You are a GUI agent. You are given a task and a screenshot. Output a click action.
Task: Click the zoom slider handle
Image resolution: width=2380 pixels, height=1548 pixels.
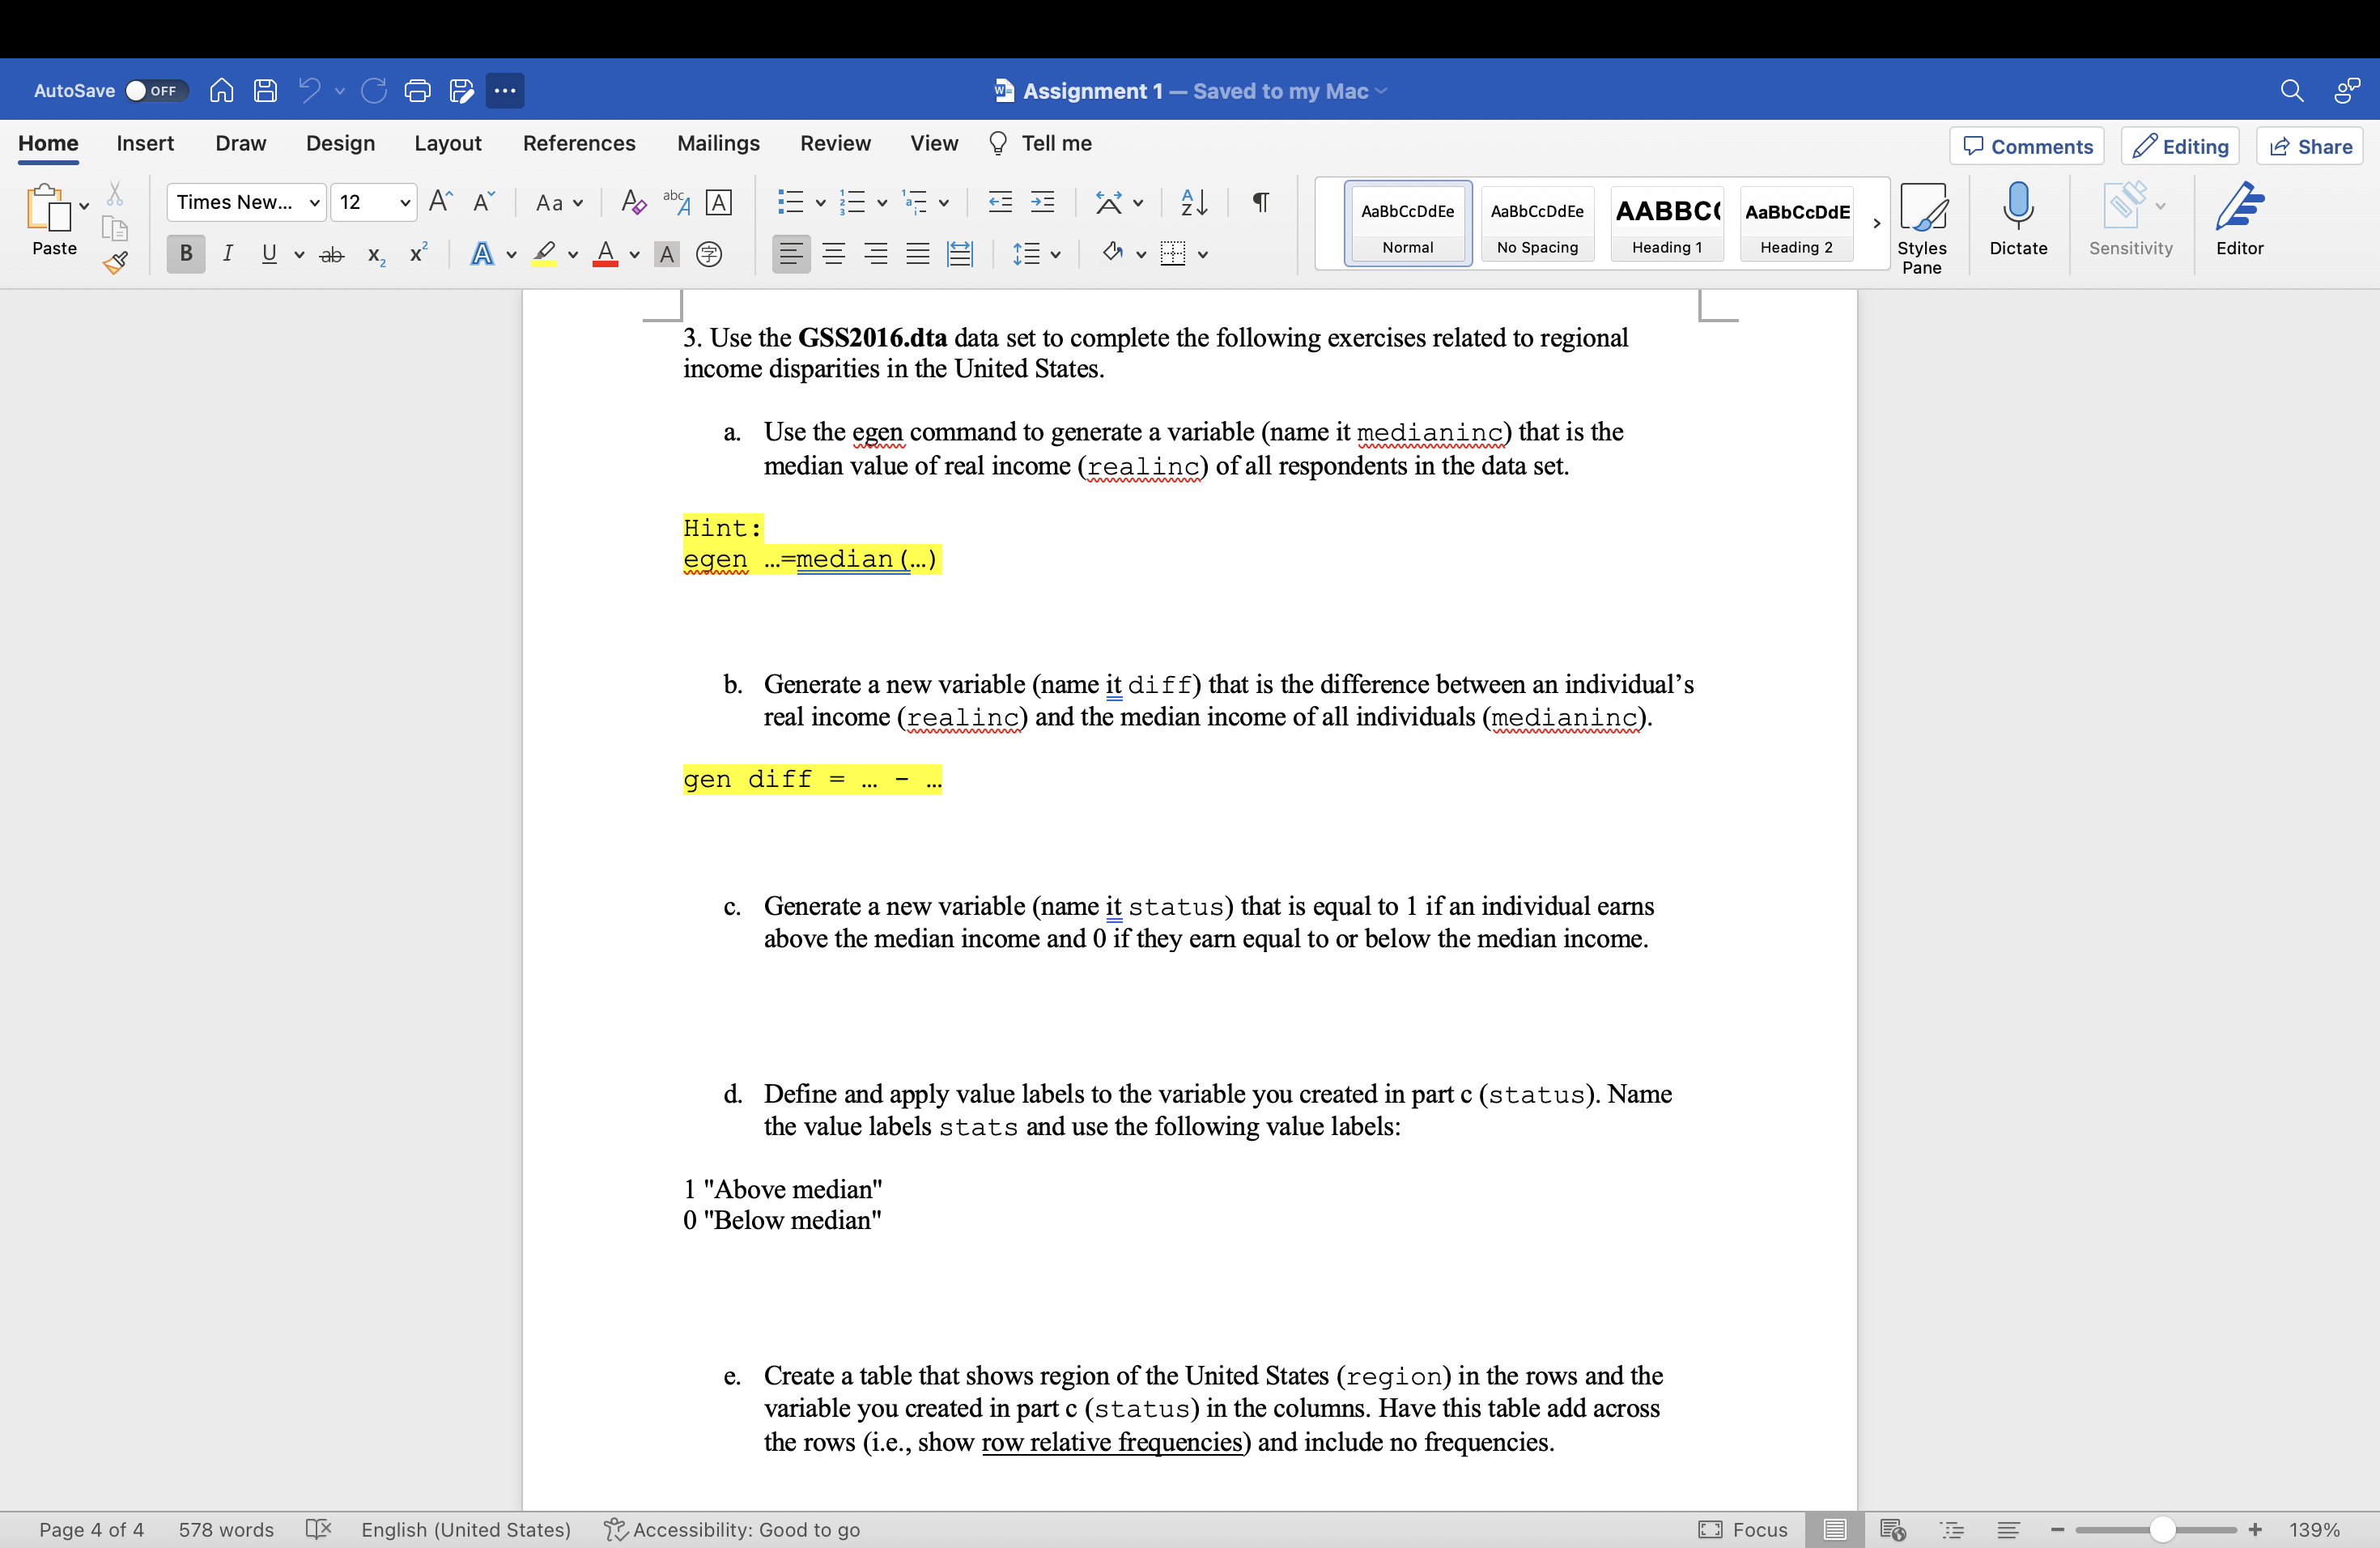click(2162, 1529)
